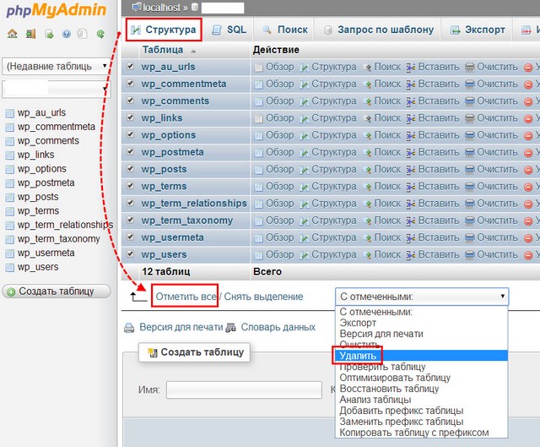Click the data dictionary icon near Словарь данных
The height and width of the screenshot is (447, 540).
[x=230, y=328]
